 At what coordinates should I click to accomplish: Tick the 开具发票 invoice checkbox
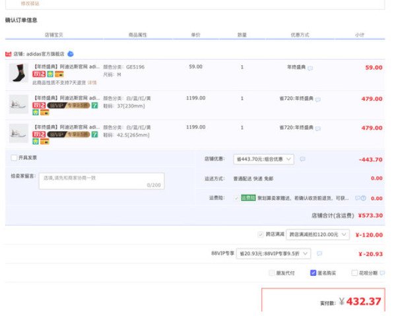coord(14,158)
